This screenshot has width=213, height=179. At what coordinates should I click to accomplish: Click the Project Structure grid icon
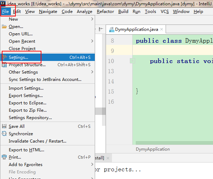click(4, 65)
